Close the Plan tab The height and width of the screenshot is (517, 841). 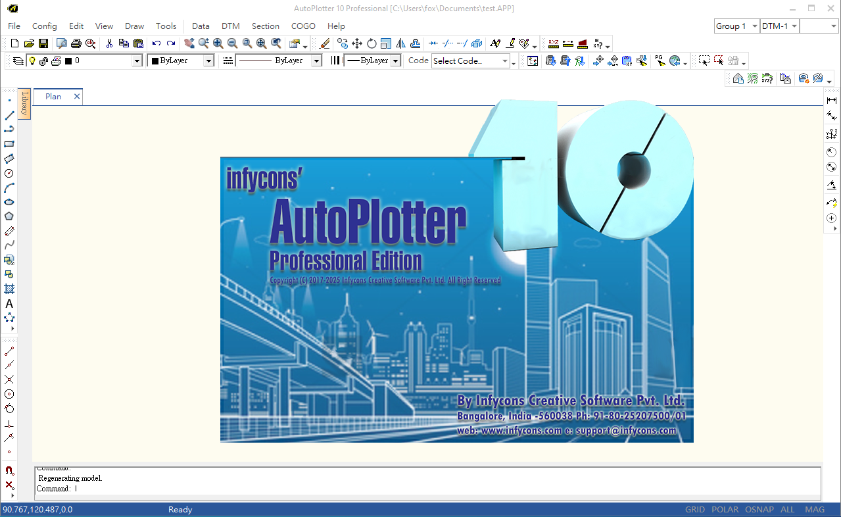[76, 97]
